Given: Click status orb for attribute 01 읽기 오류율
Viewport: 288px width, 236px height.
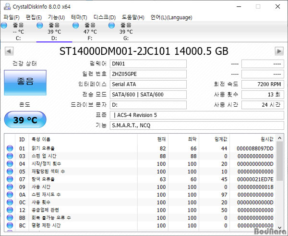Looking at the screenshot, I should [10, 148].
